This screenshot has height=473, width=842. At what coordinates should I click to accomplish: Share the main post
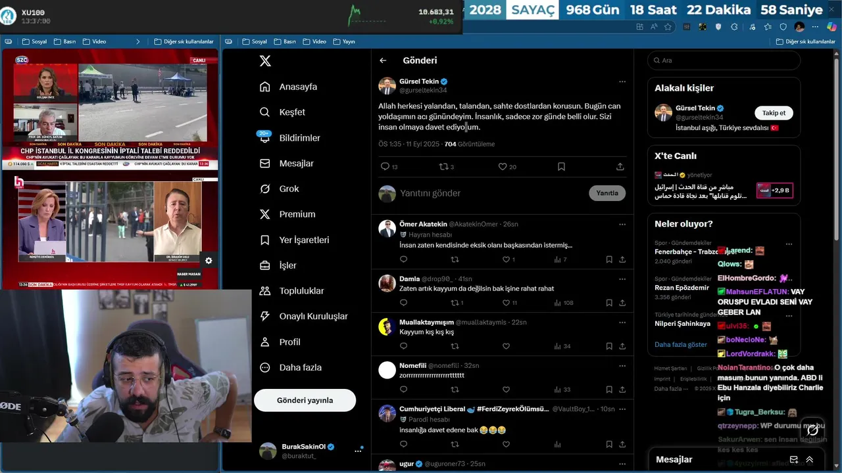click(620, 167)
